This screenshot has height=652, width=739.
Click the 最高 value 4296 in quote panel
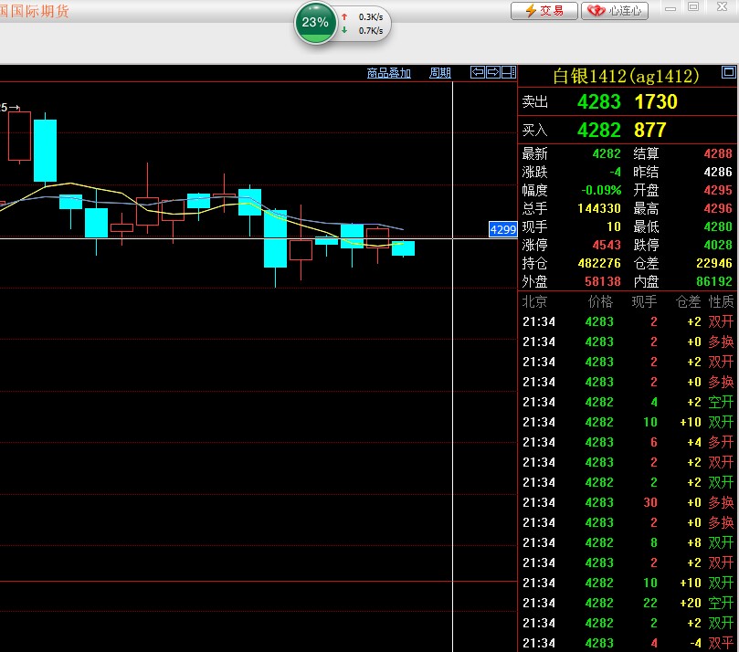717,208
